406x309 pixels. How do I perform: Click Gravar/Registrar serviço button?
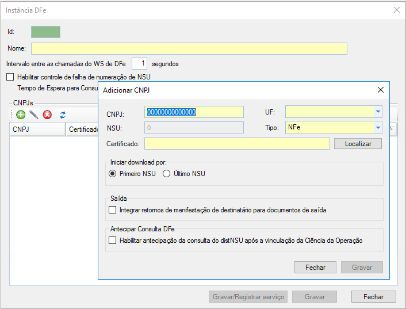coord(248,296)
